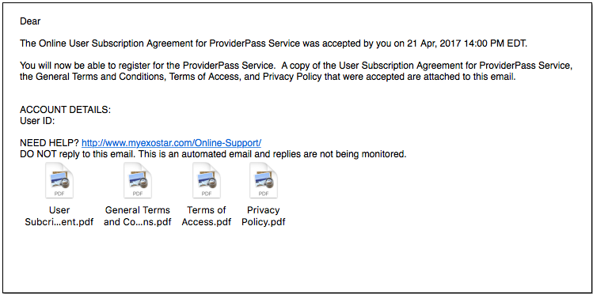This screenshot has width=593, height=294.
Task: Open the Privacy Policy.pdf attachment icon
Action: 264,180
